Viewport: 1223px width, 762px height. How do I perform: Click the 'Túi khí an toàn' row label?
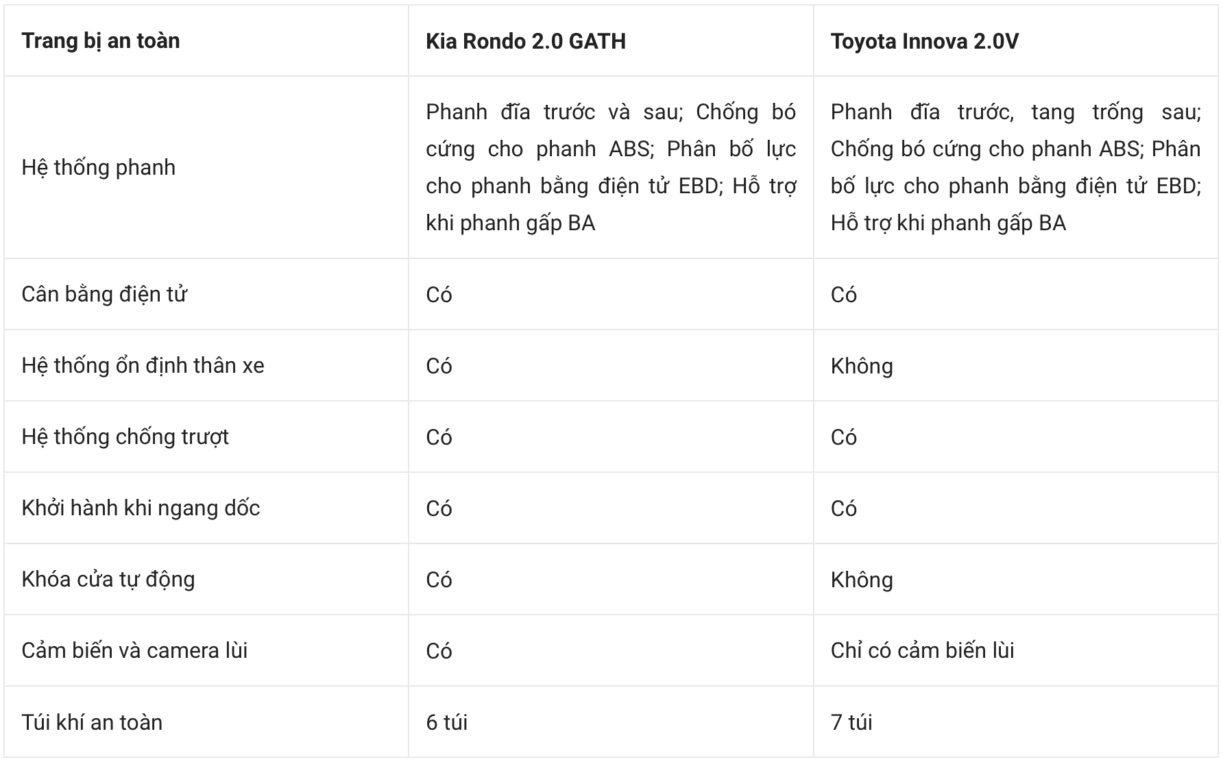click(x=92, y=722)
